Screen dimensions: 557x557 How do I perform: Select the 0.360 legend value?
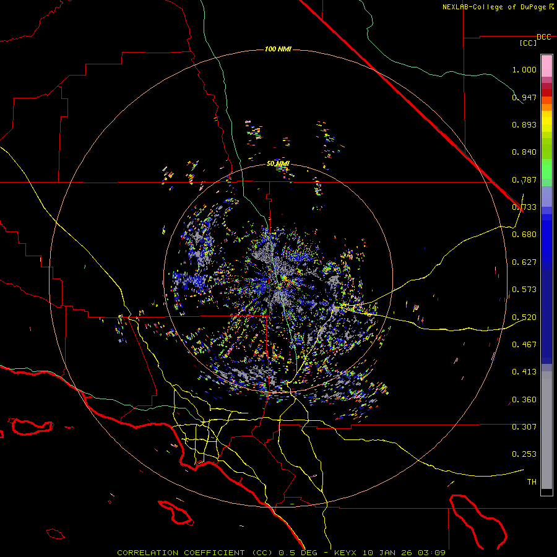524,400
